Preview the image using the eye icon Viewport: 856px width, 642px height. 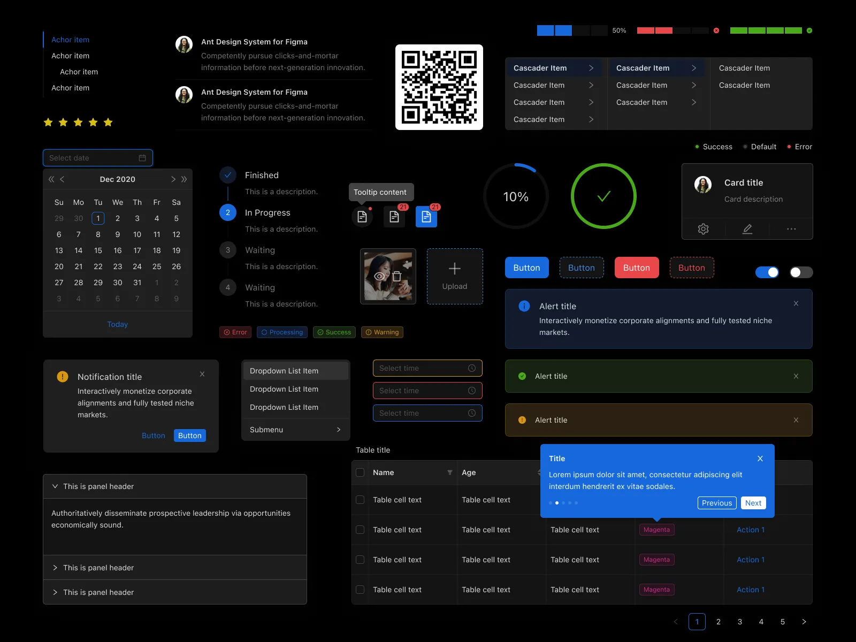click(379, 276)
